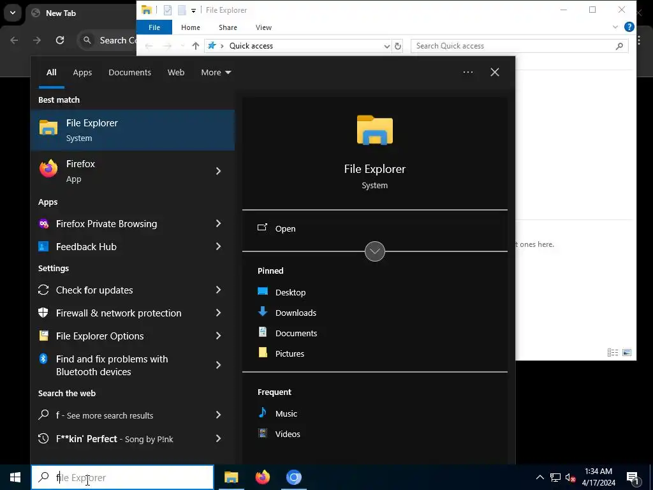This screenshot has height=490, width=653.
Task: Expand Firewall & network protection arrow
Action: pos(218,313)
